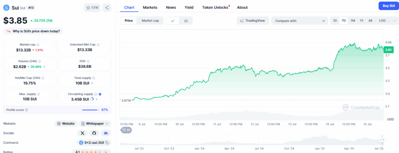399x153 pixels.
Task: Open the Token Unlocks tab
Action: pyautogui.click(x=215, y=7)
